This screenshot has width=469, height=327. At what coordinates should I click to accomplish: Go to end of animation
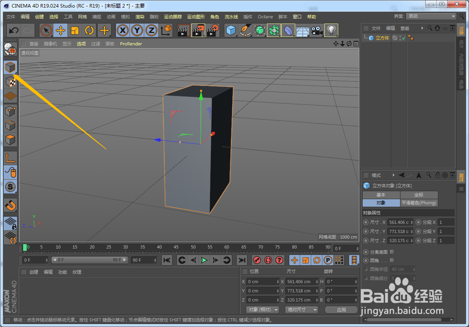click(x=242, y=260)
